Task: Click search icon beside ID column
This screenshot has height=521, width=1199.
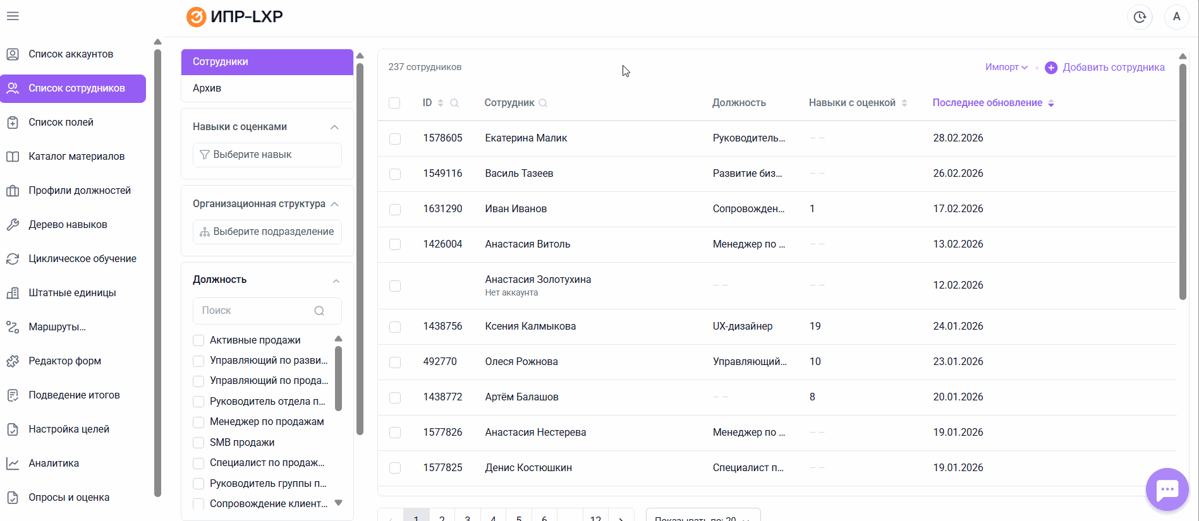Action: (x=454, y=103)
